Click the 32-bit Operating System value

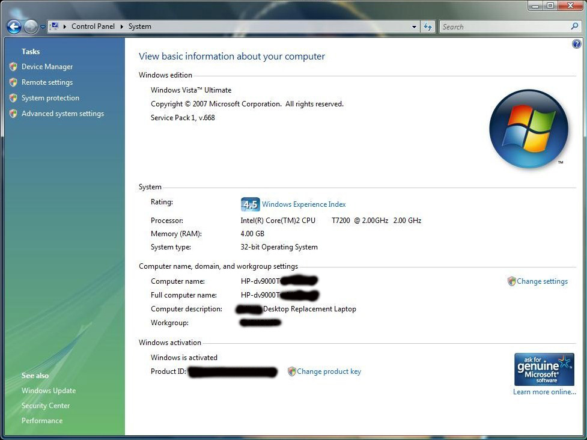[279, 247]
